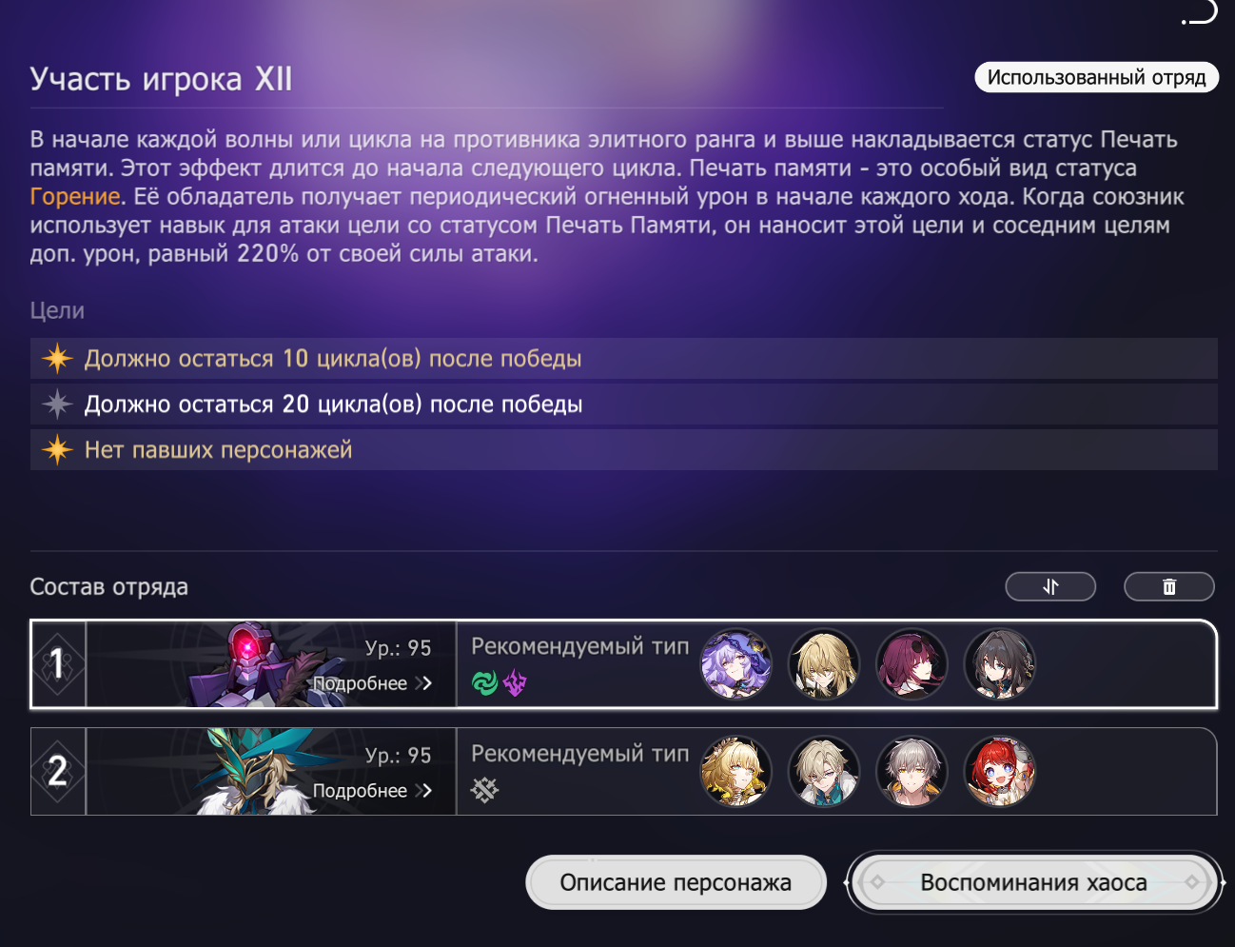Click the trash can clear-team button
Image resolution: width=1235 pixels, height=947 pixels.
click(x=1169, y=586)
